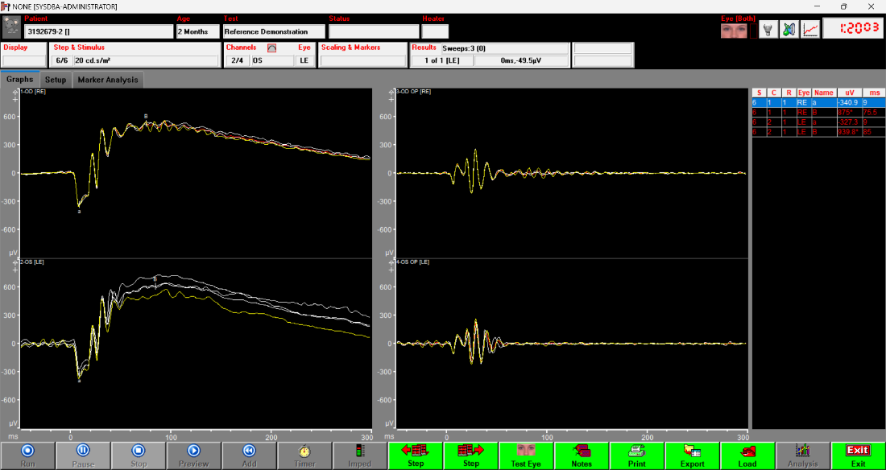
Task: Click the R column header
Action: coord(789,93)
